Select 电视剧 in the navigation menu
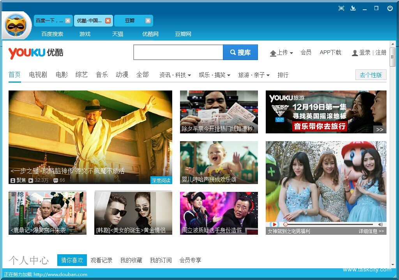Viewport: 399px width, 280px height. coord(37,75)
